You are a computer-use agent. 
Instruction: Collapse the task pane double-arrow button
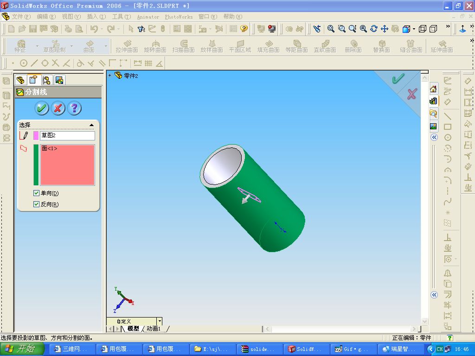pos(434,137)
